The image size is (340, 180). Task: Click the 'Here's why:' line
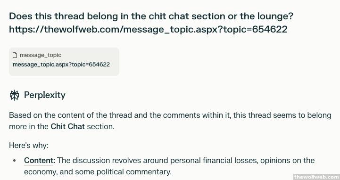click(29, 145)
